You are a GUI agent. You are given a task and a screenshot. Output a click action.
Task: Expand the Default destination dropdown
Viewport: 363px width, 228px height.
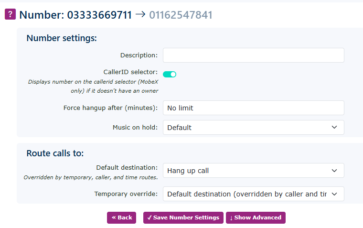click(x=253, y=171)
